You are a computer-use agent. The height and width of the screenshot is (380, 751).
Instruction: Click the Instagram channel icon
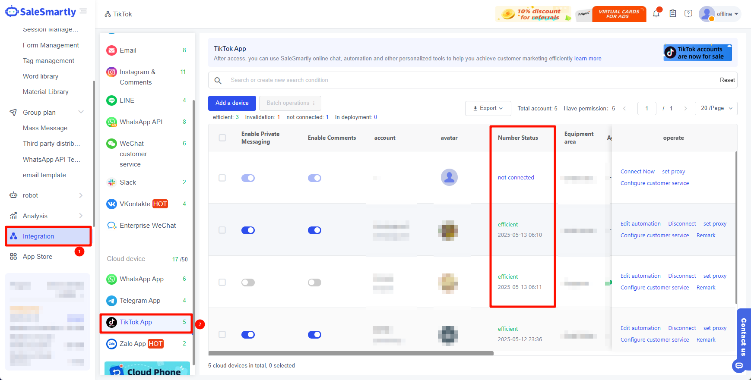click(x=112, y=72)
